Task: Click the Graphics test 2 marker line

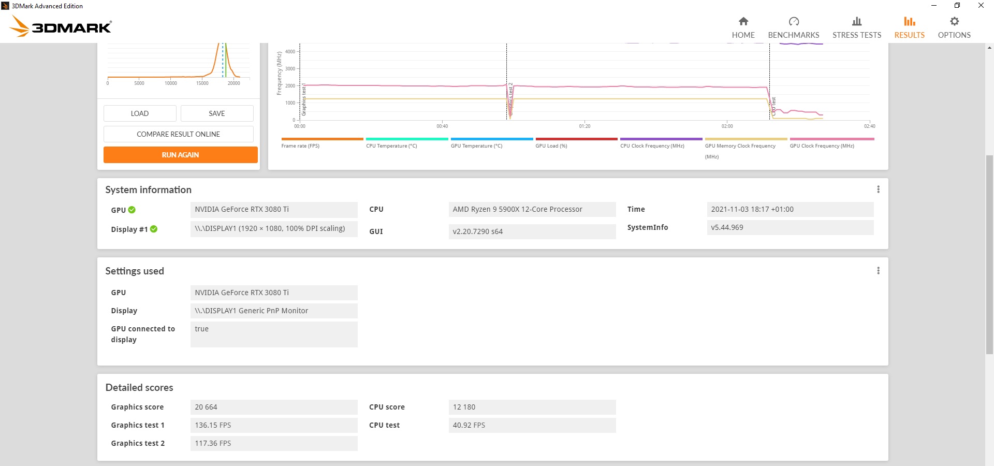Action: (x=506, y=81)
